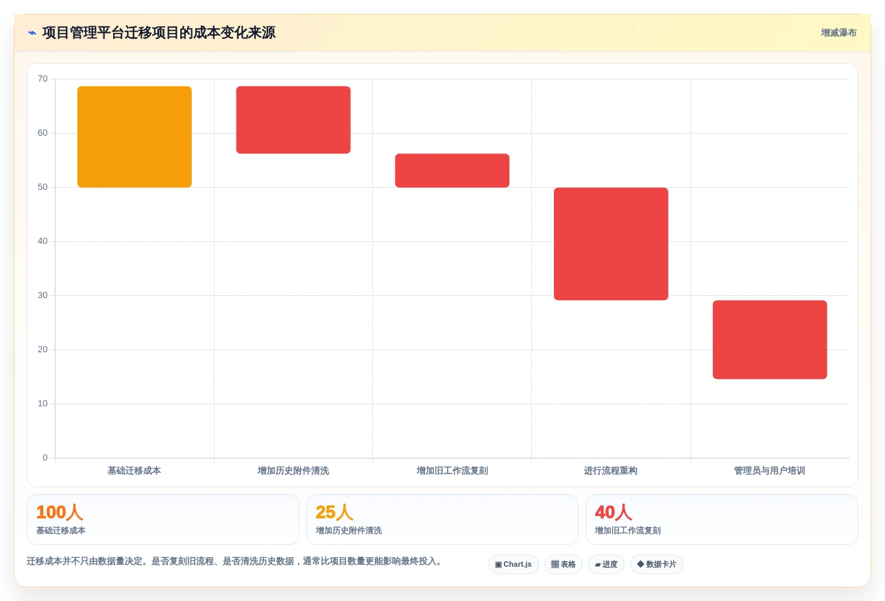The image size is (885, 601).
Task: Click the red 管理员与用户培训 bar
Action: pyautogui.click(x=770, y=340)
